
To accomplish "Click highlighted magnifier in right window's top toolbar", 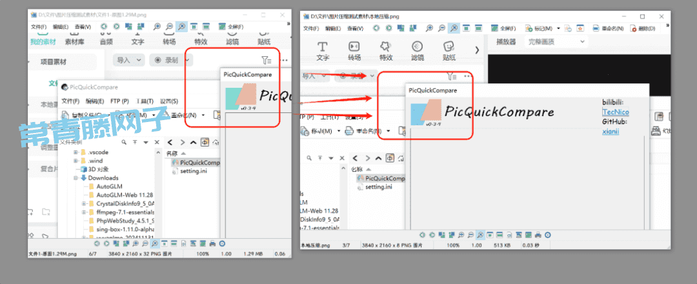I will click(454, 28).
